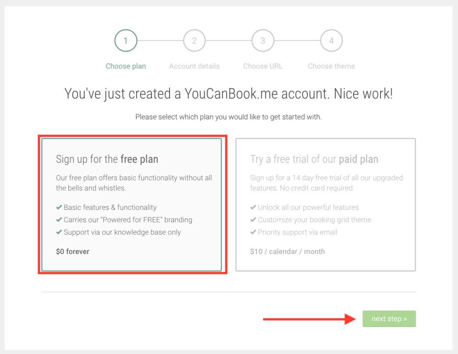The image size is (458, 354).
Task: Click checkmark beside Priority support via email
Action: tap(253, 232)
